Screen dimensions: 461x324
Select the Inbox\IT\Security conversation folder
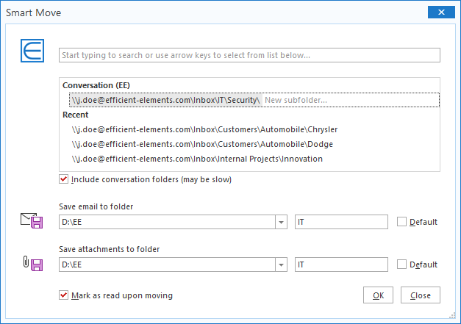pyautogui.click(x=166, y=100)
